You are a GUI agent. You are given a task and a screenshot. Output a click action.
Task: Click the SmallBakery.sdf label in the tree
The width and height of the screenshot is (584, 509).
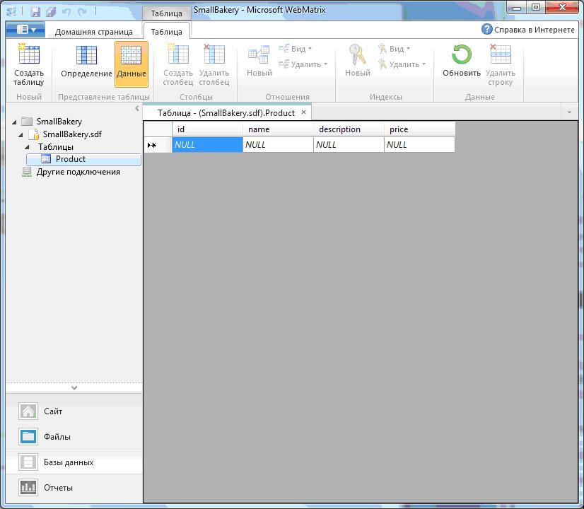pyautogui.click(x=72, y=134)
